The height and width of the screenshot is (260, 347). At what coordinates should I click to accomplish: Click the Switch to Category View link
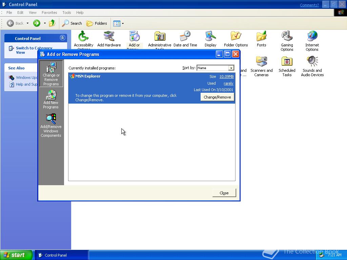[34, 50]
